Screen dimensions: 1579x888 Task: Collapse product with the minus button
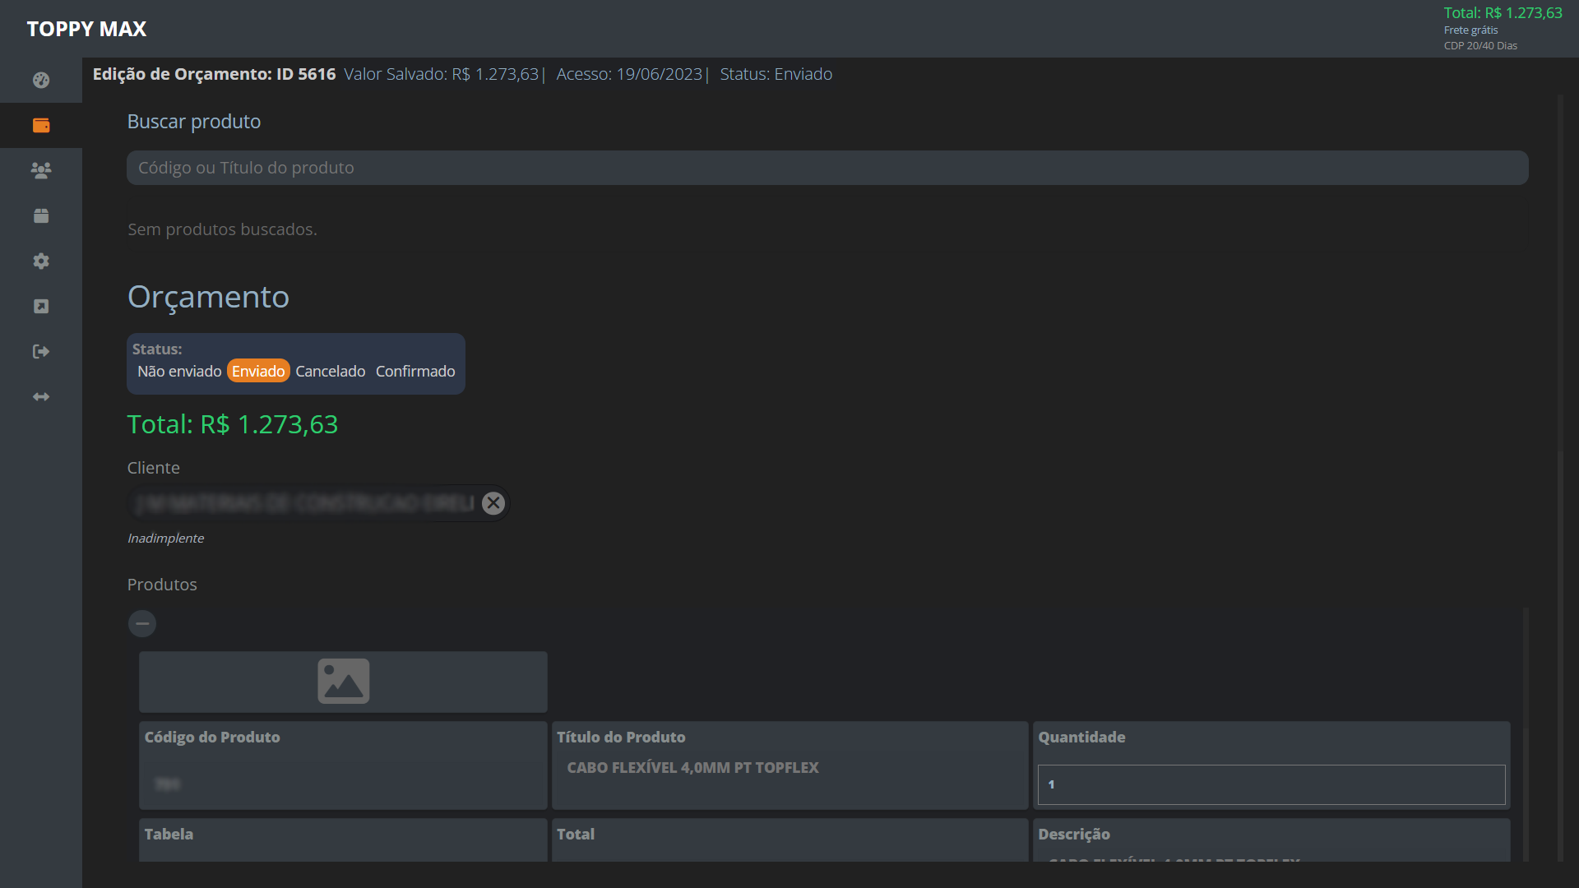[x=142, y=623]
